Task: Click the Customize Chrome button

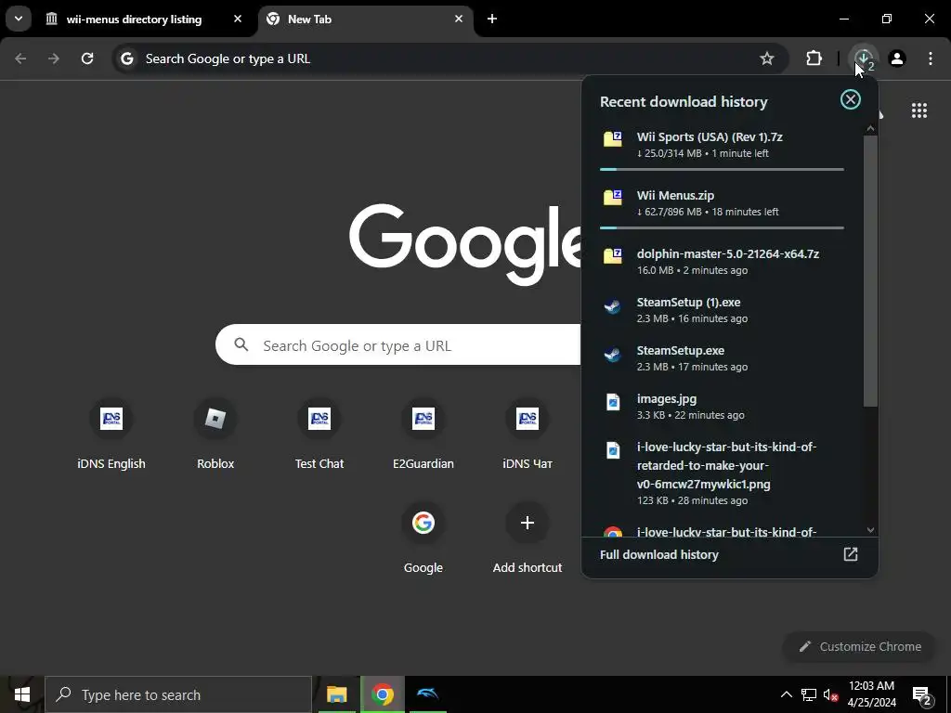Action: click(860, 646)
